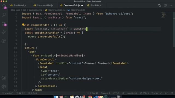Open problems panel via errors and warnings count

click(x=32, y=93)
